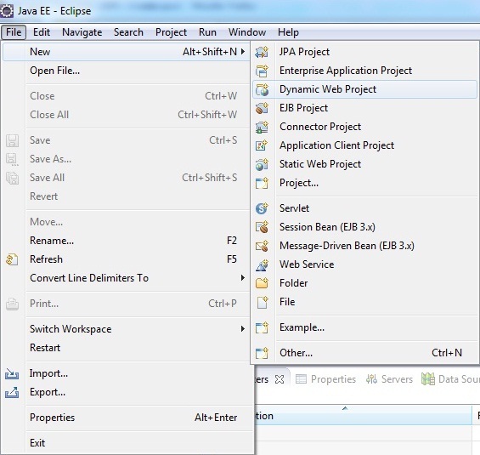
Task: Open the Search menu
Action: 128,32
